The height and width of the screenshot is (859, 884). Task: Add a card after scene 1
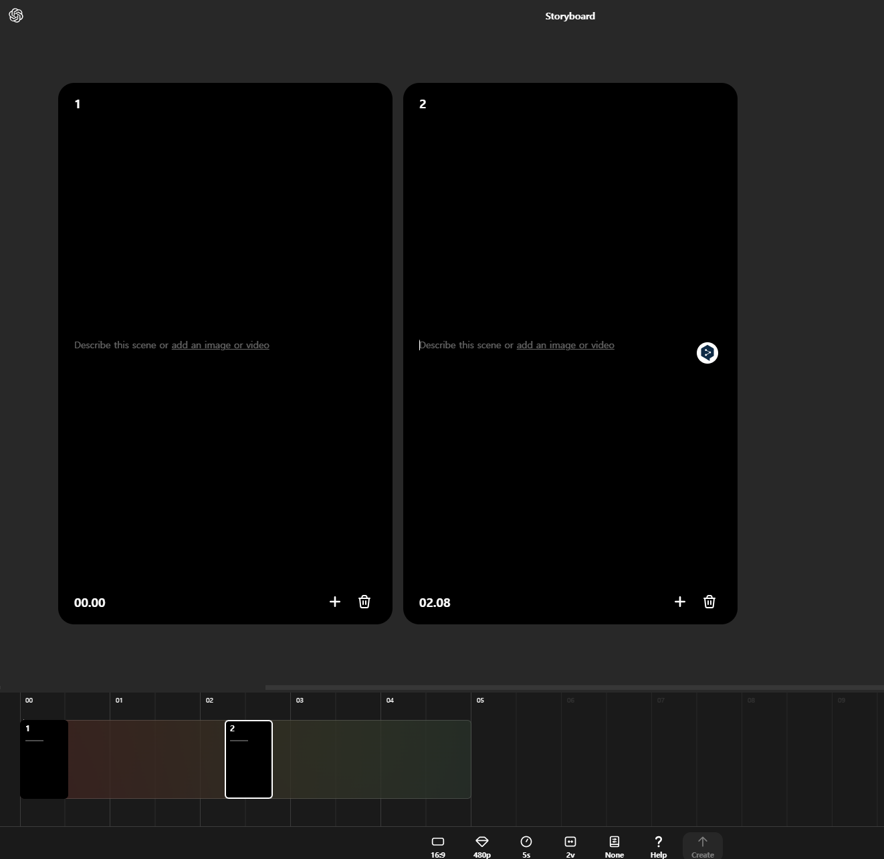tap(335, 602)
